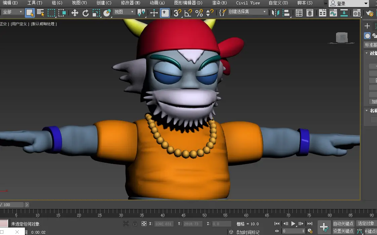Viewport: 377px width, 235px height.
Task: Open Select by Name list icon
Action: coord(41,13)
